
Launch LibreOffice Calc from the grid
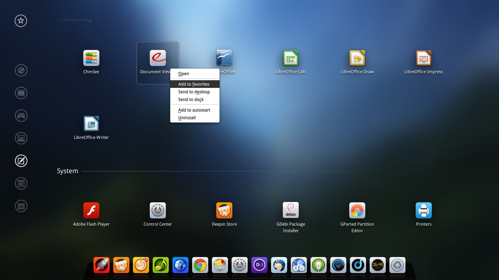(291, 58)
